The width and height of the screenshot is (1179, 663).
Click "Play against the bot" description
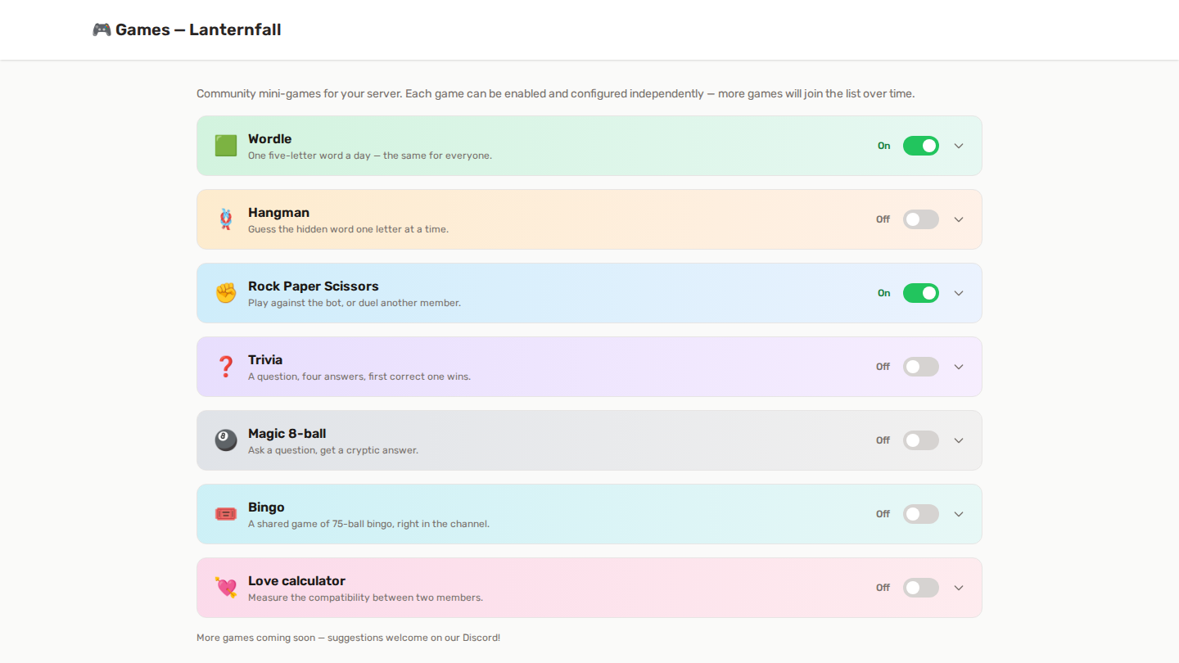[355, 303]
